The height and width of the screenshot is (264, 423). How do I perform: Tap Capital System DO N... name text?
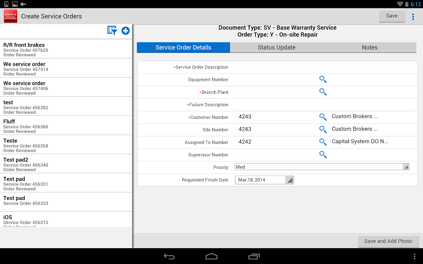360,142
